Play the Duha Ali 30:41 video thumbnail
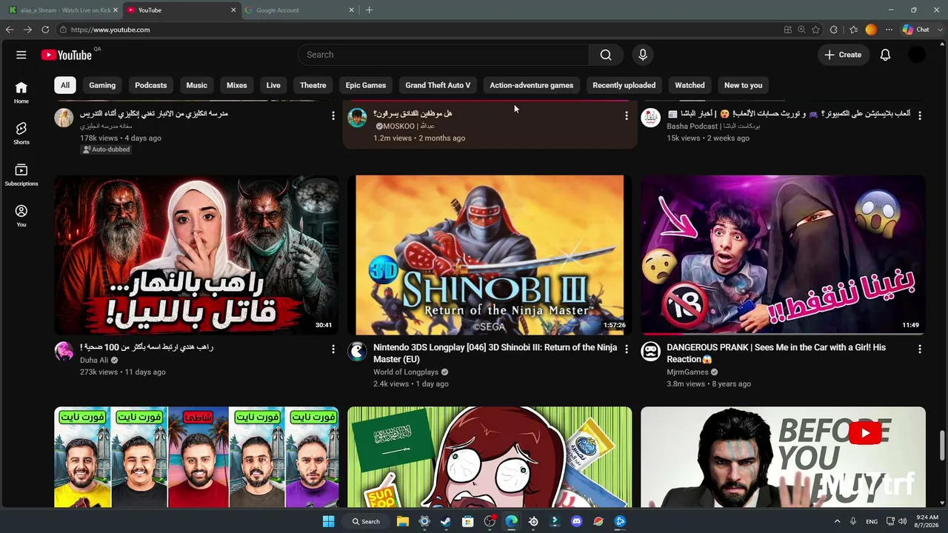 pyautogui.click(x=196, y=255)
